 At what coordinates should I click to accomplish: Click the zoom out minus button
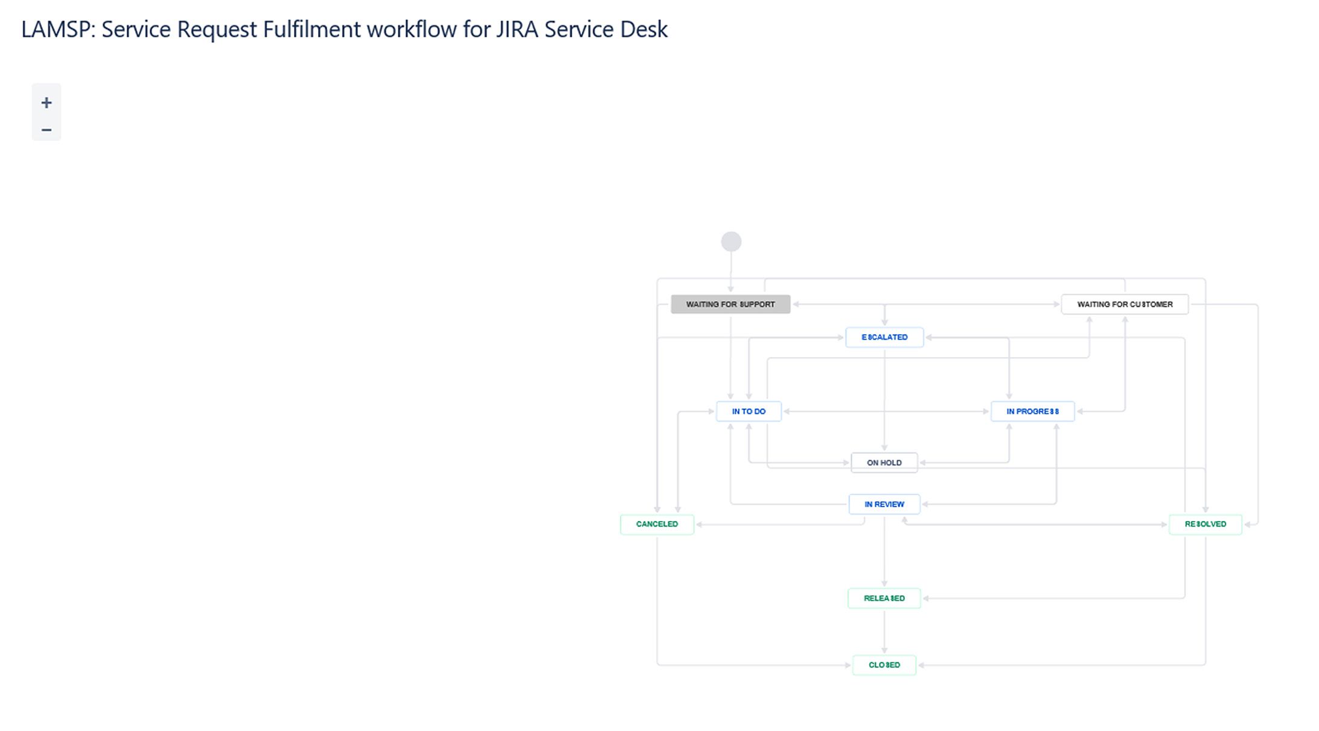point(46,130)
